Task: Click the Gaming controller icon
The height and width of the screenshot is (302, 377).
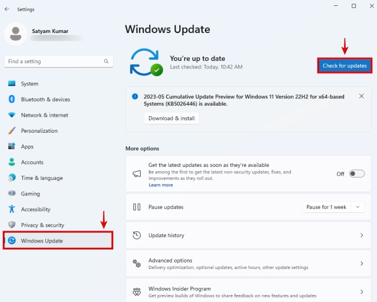Action: [x=12, y=193]
